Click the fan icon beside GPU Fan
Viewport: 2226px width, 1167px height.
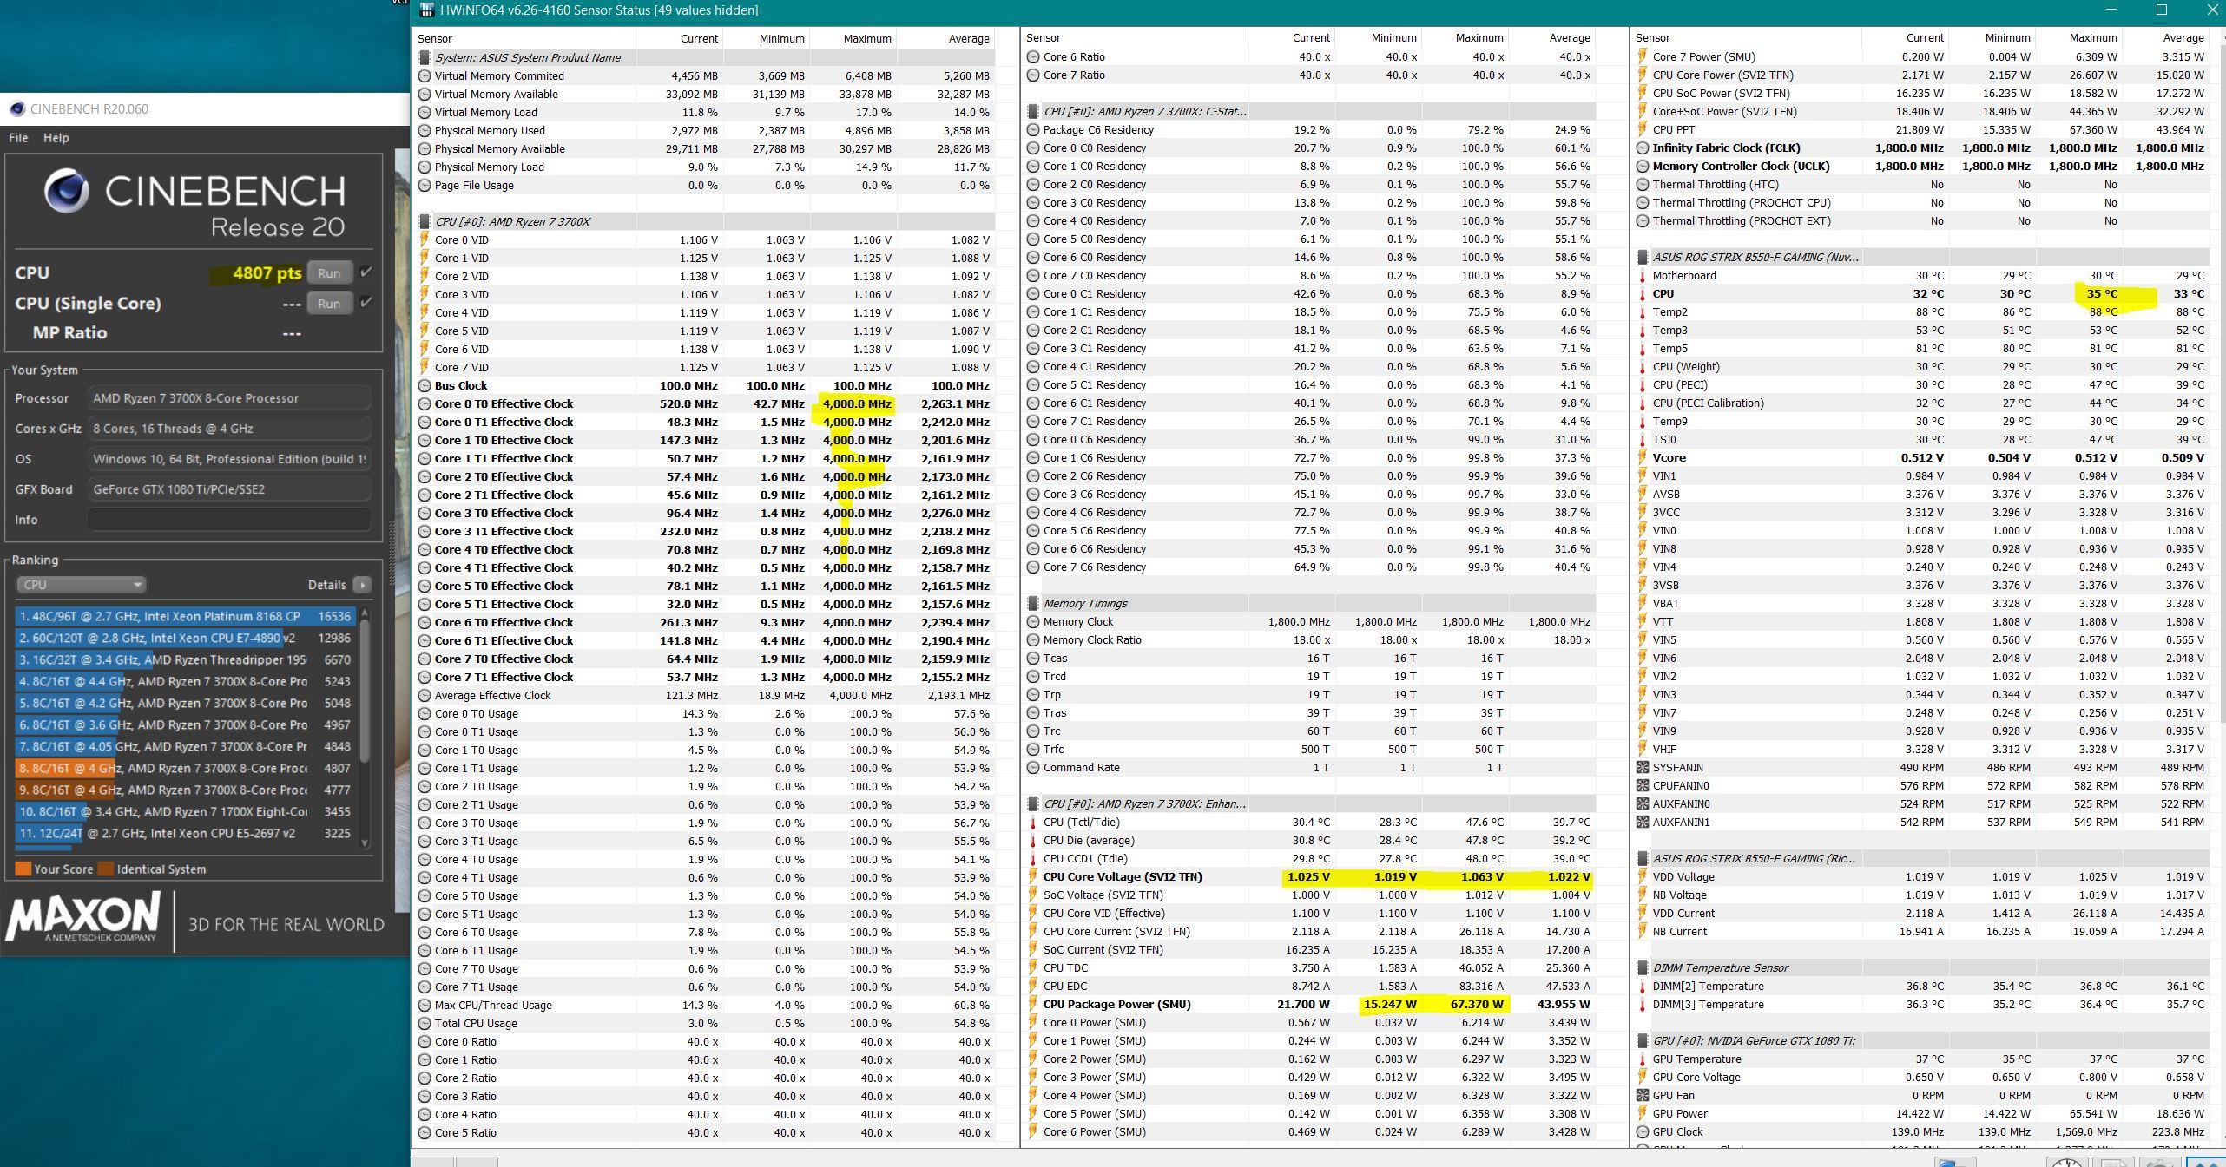(1643, 1095)
